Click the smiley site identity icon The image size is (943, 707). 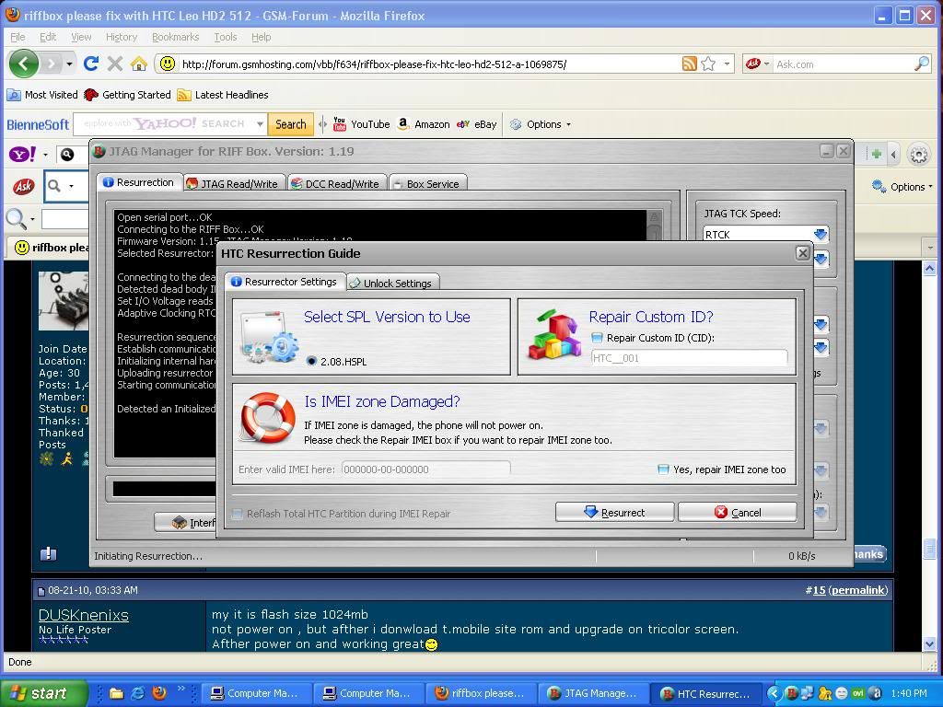[x=168, y=64]
